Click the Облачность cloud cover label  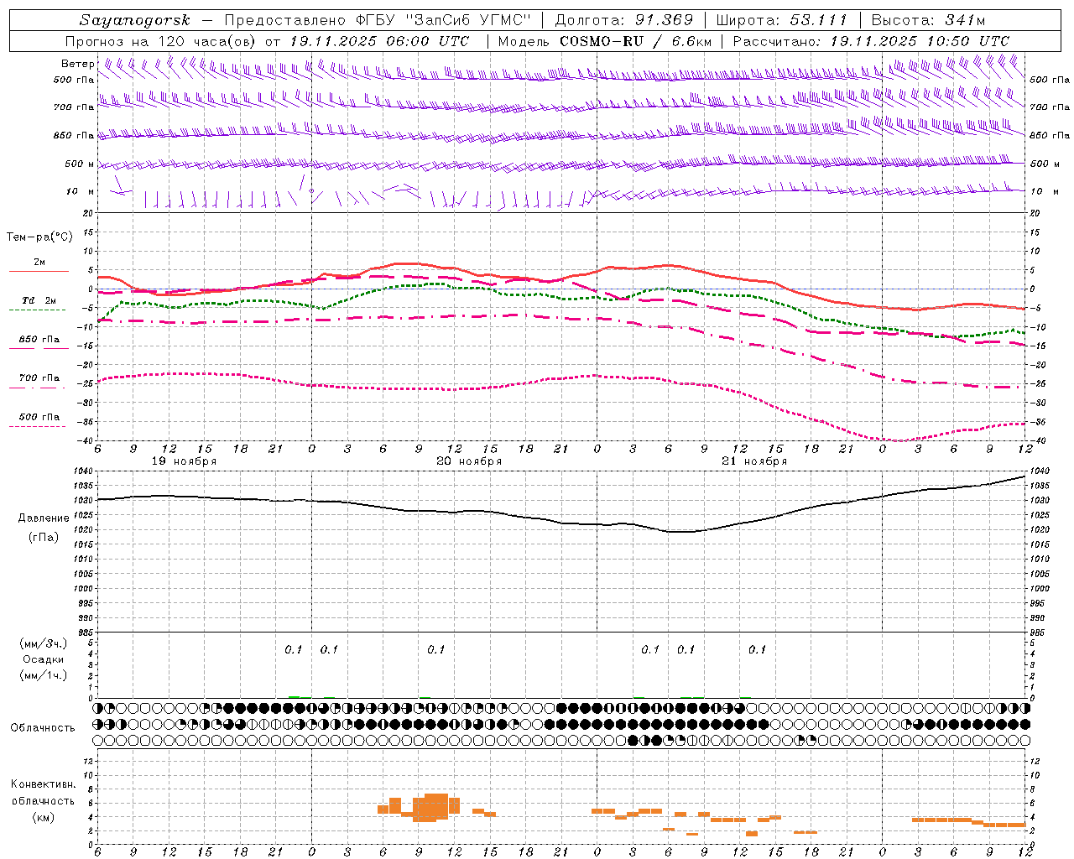point(43,728)
